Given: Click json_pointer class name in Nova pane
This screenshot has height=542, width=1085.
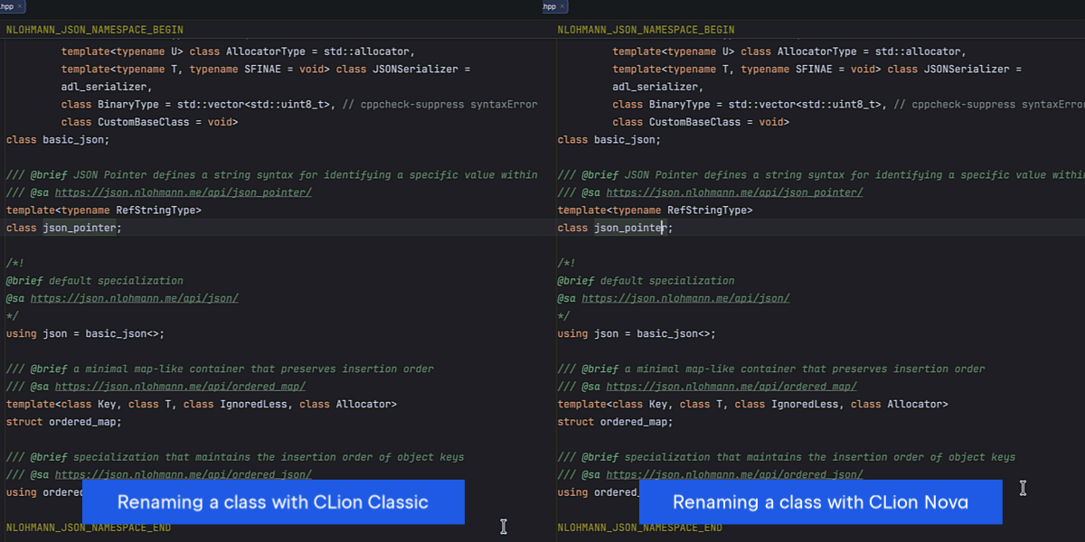Looking at the screenshot, I should pos(629,228).
